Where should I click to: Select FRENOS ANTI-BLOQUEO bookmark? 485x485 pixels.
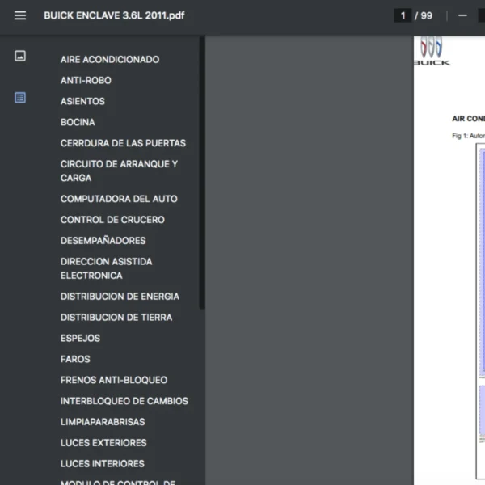[114, 380]
